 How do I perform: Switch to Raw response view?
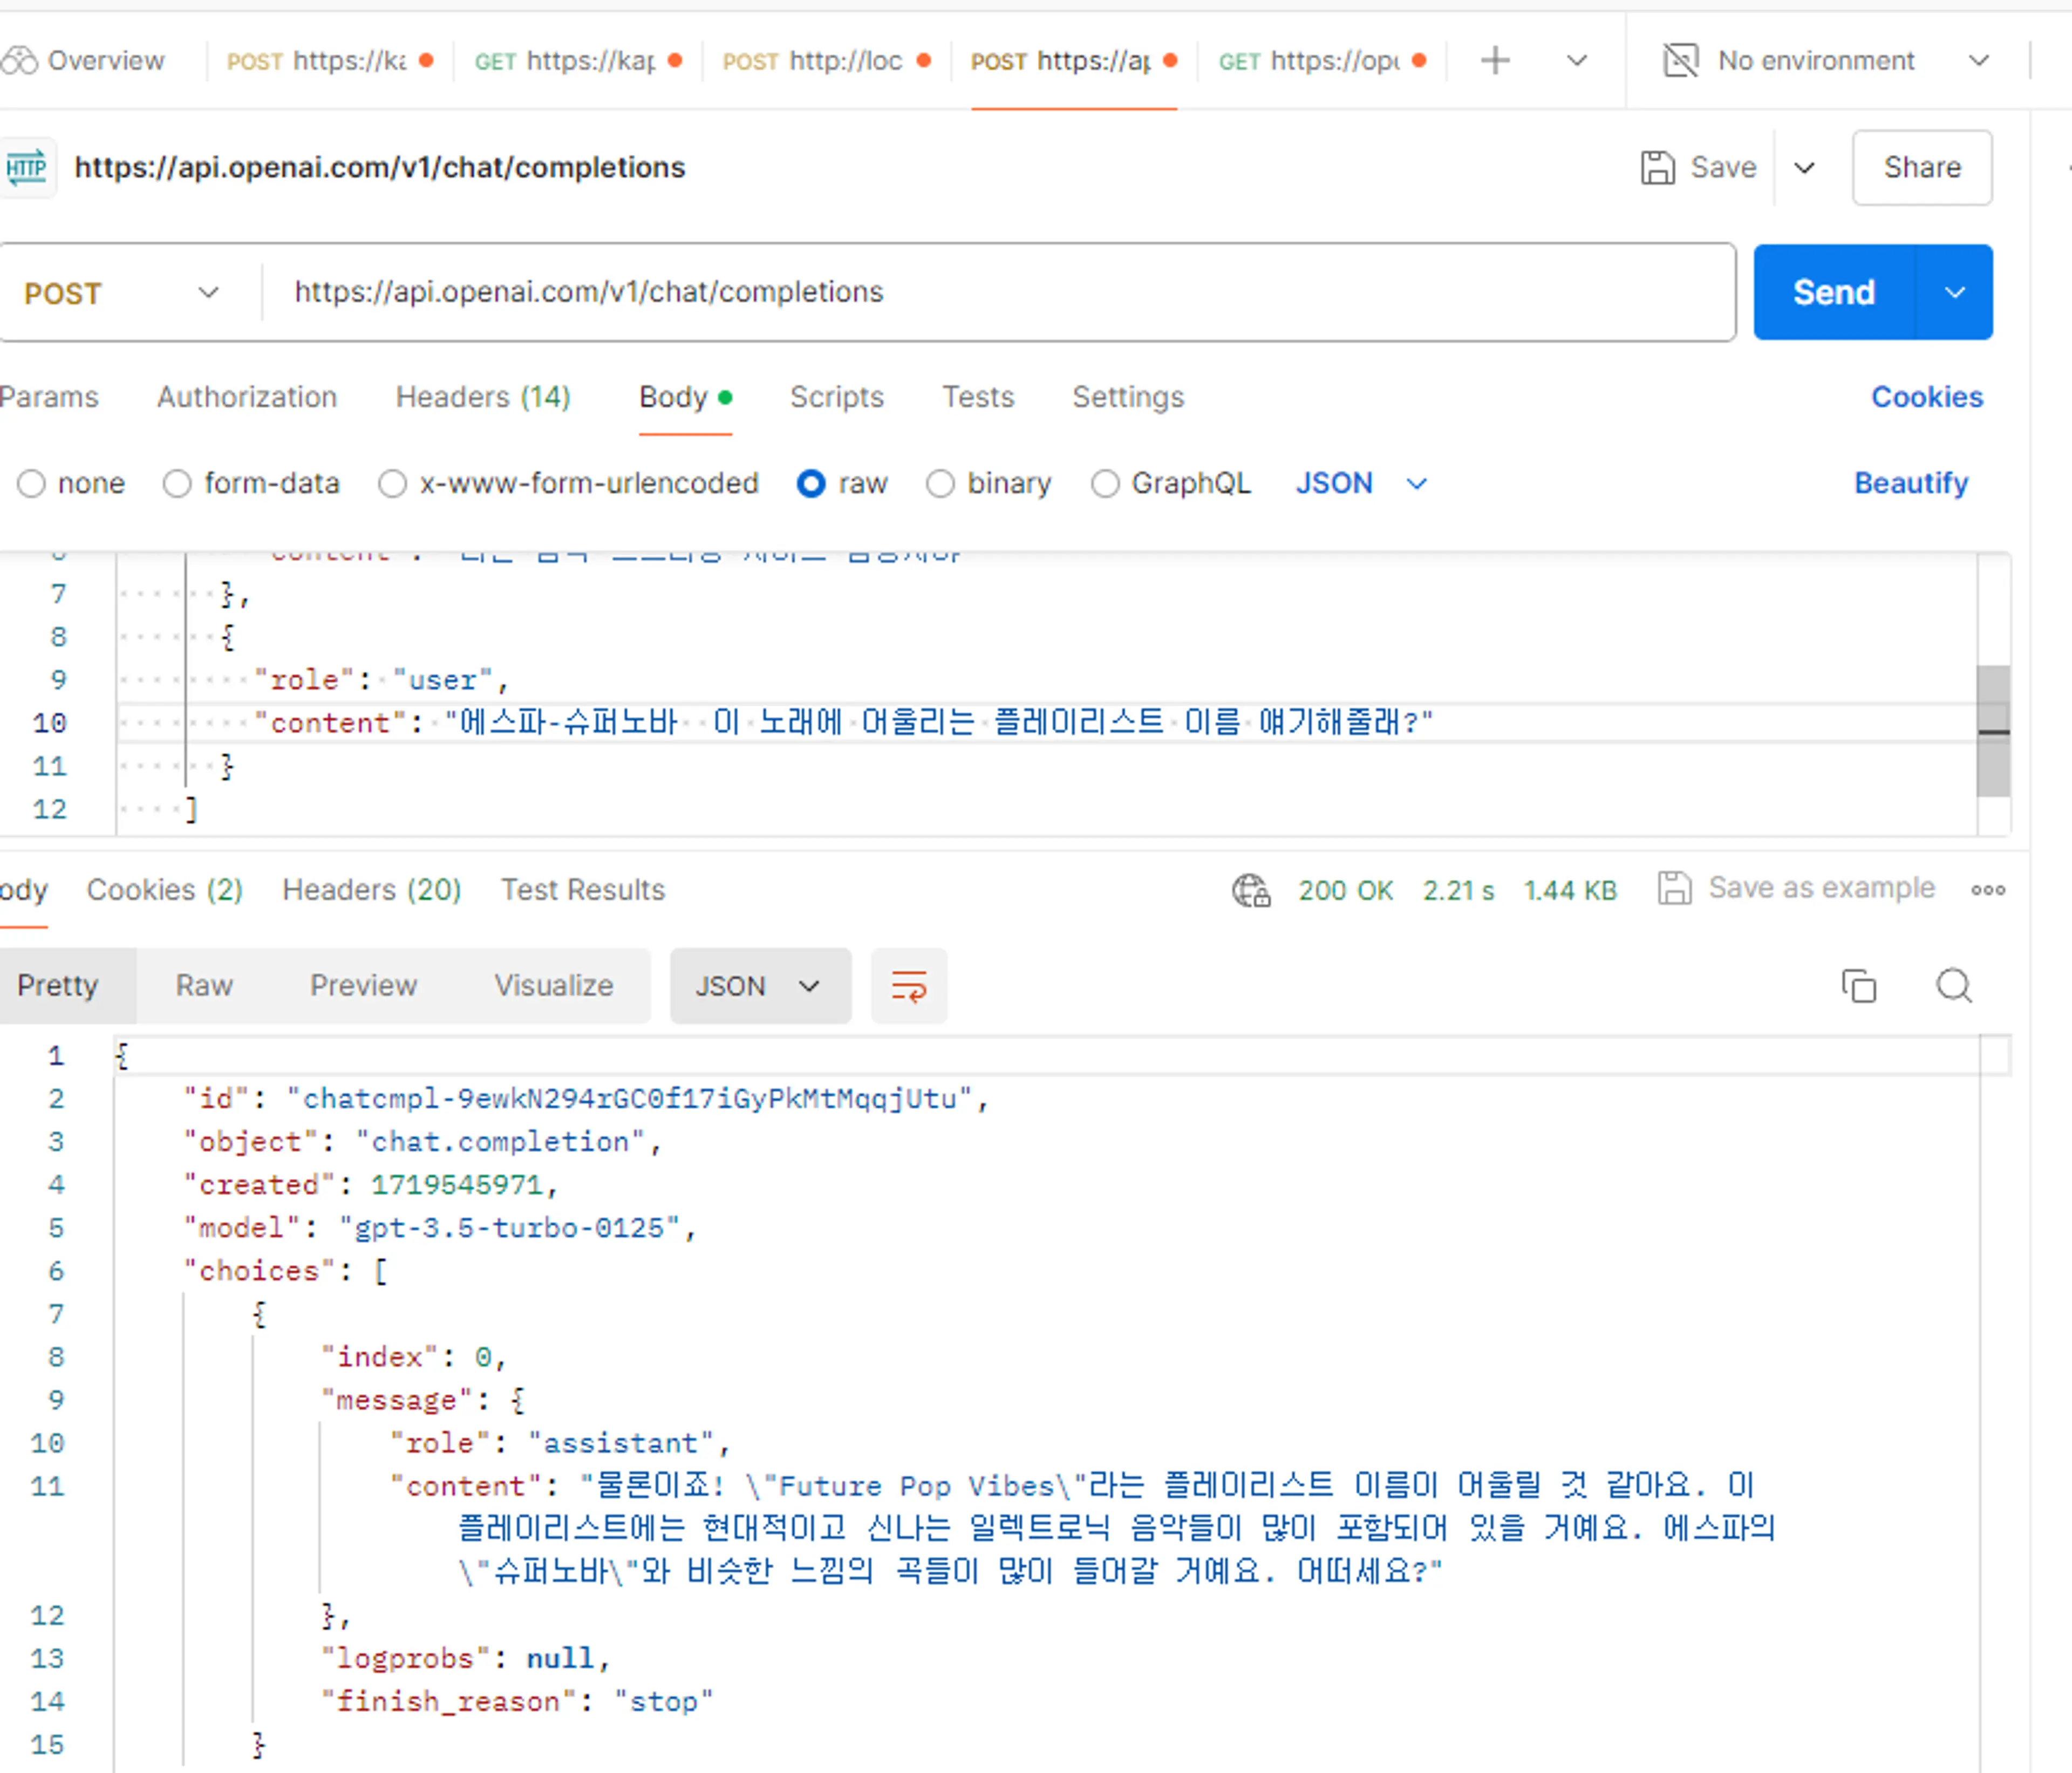click(204, 986)
